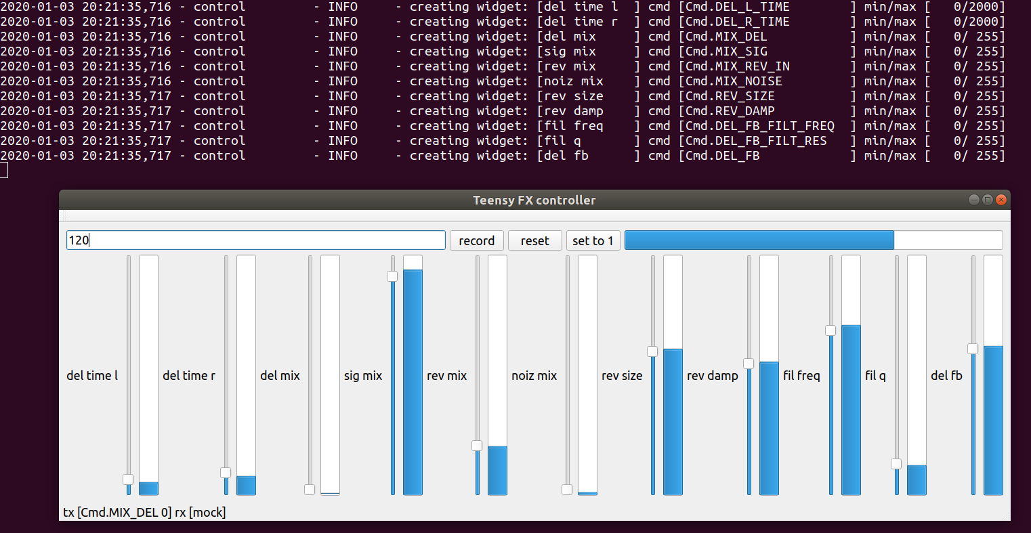Click the del time l level bar
The width and height of the screenshot is (1031, 533).
tap(148, 375)
